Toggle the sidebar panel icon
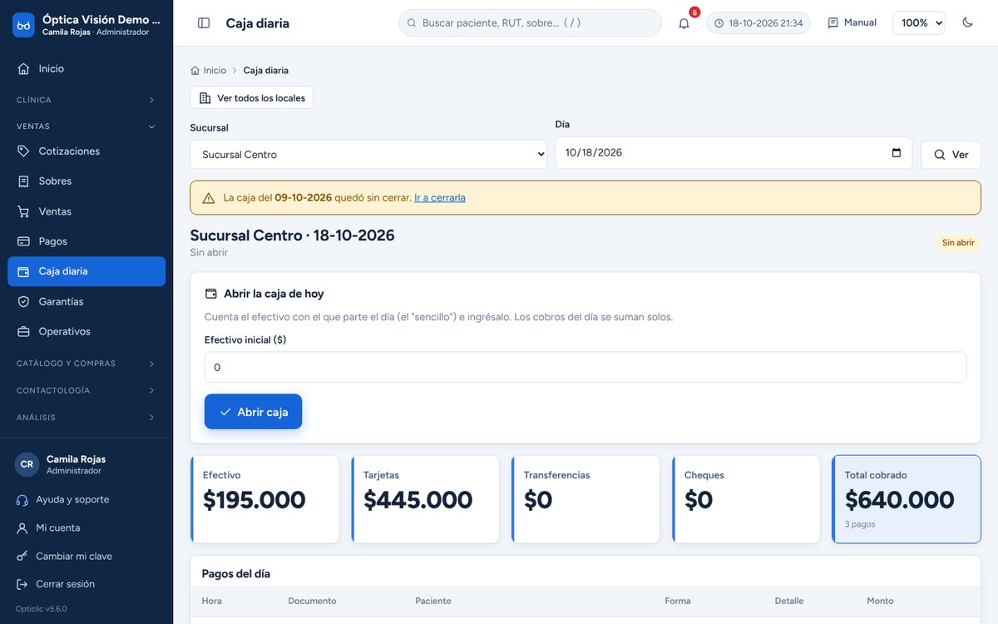This screenshot has width=998, height=624. tap(204, 23)
